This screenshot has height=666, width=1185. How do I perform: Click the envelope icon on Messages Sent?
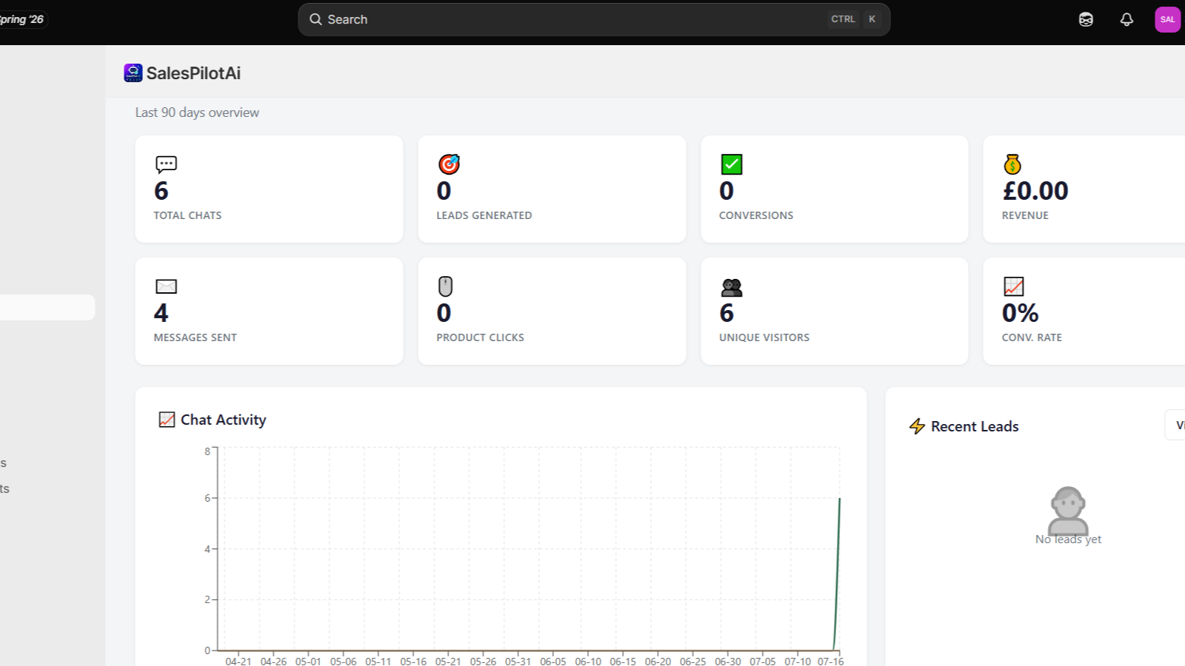tap(166, 286)
